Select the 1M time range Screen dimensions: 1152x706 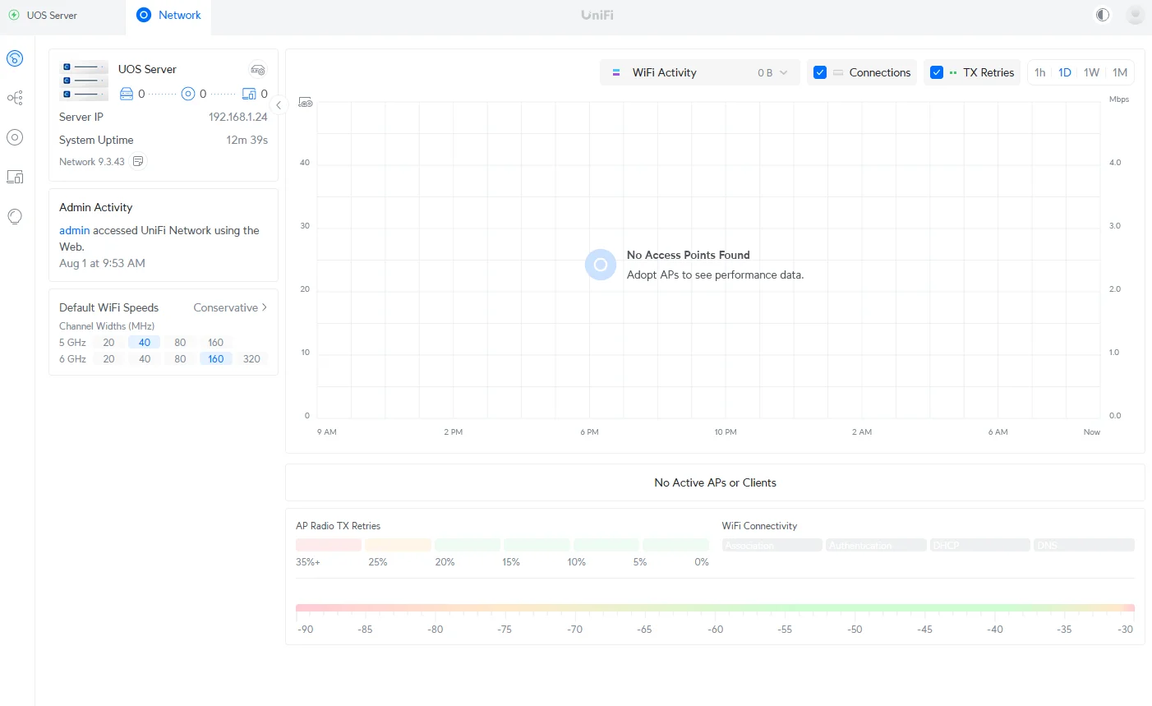(1120, 72)
